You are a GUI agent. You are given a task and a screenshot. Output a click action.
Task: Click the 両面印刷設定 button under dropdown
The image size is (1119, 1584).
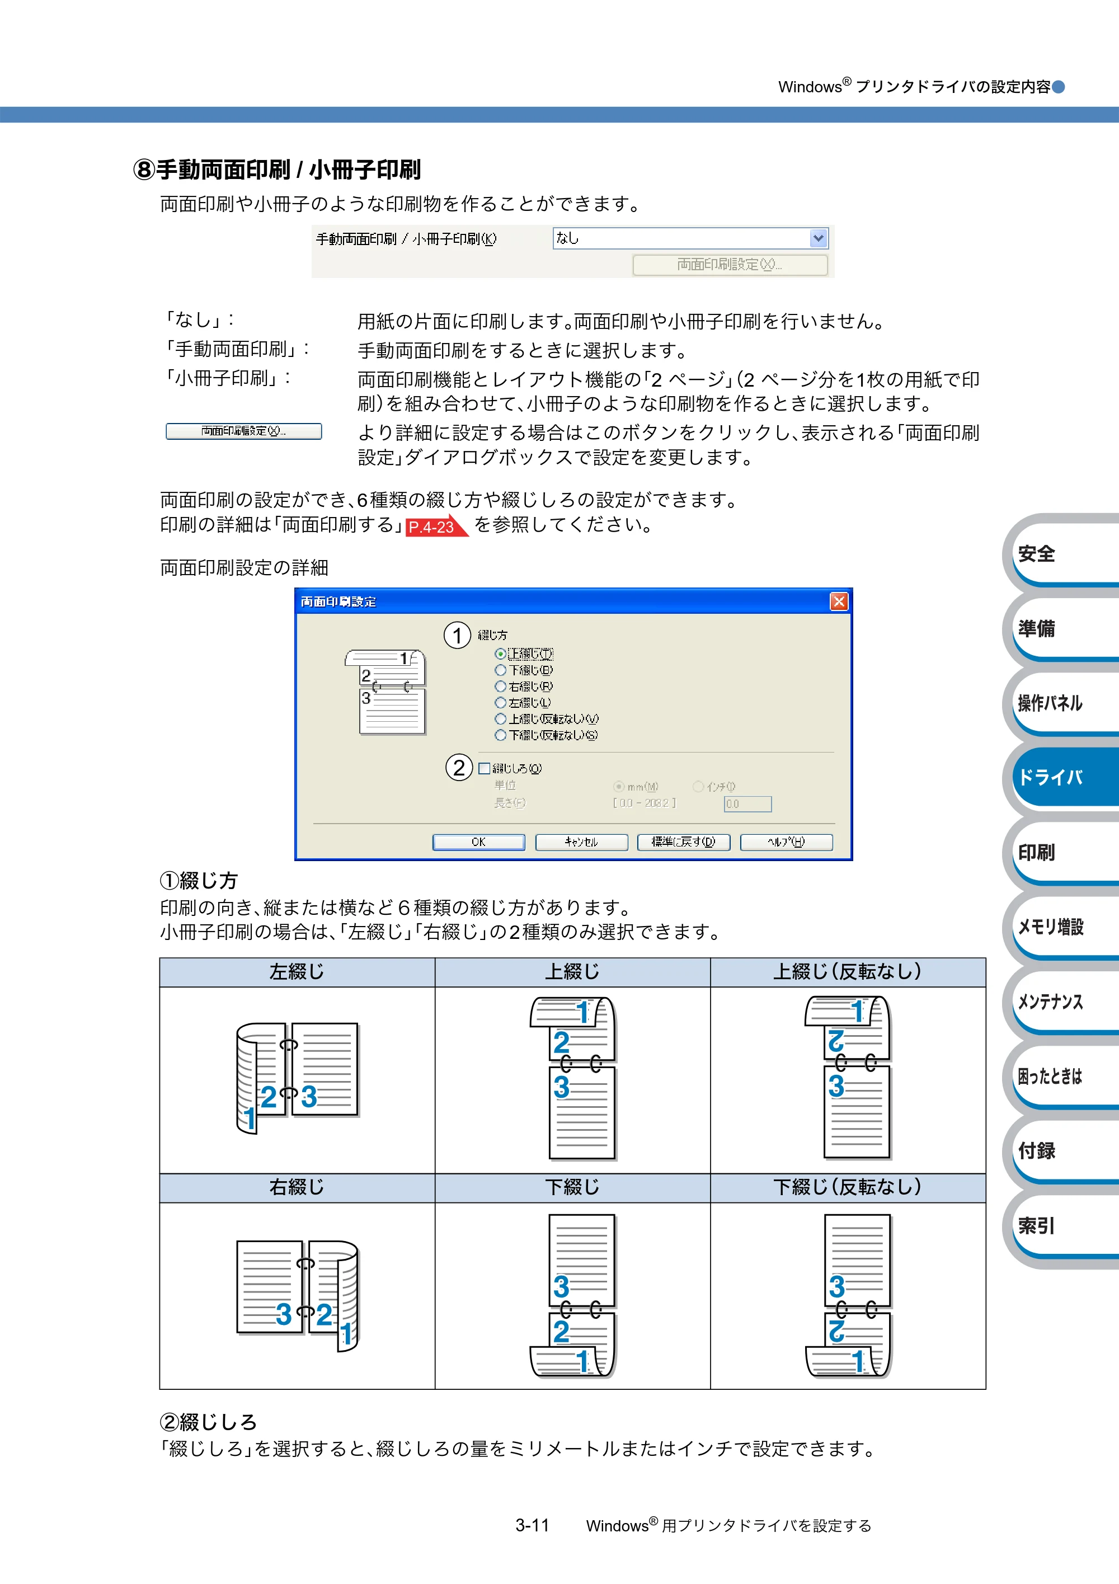click(730, 265)
